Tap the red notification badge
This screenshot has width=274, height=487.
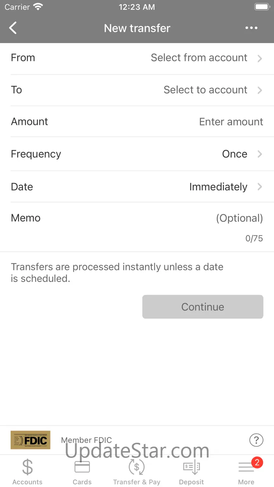257,462
